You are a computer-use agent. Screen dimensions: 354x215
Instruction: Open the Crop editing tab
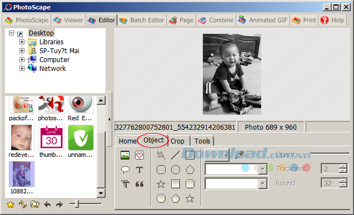177,141
